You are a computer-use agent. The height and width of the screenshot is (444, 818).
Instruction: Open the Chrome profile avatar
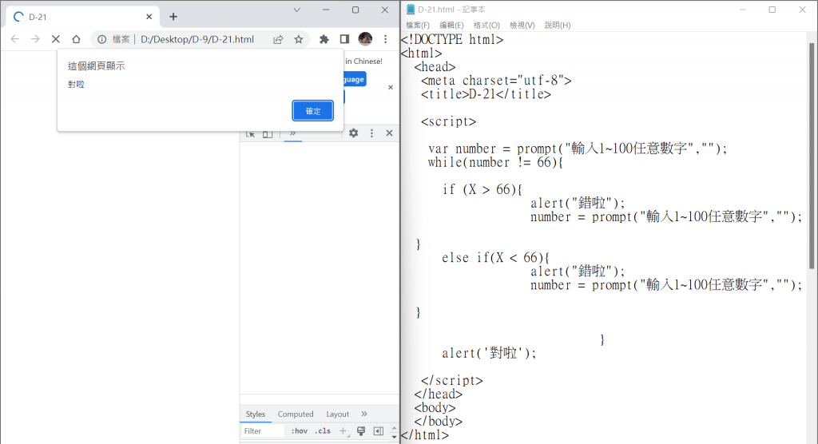[365, 38]
